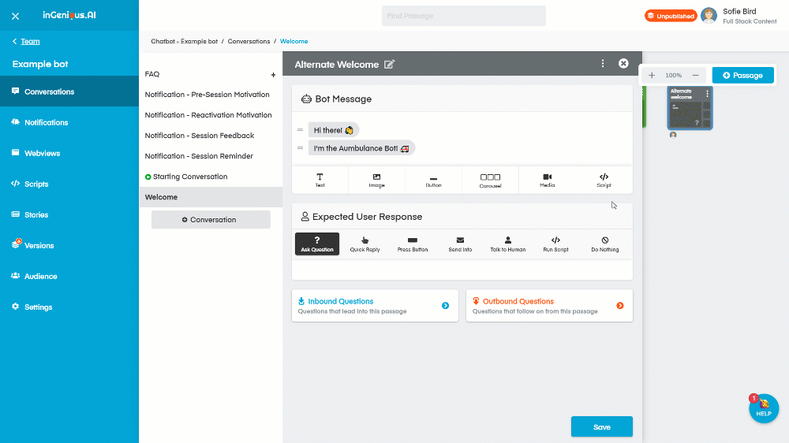Grab the drag handle for 'Hi there!'
Screen dimensions: 789x443
[301, 130]
